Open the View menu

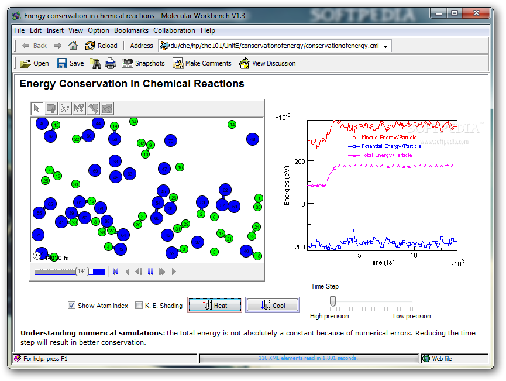[x=75, y=30]
